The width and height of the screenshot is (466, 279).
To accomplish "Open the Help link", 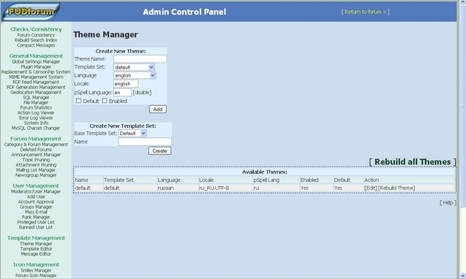I will (x=448, y=203).
